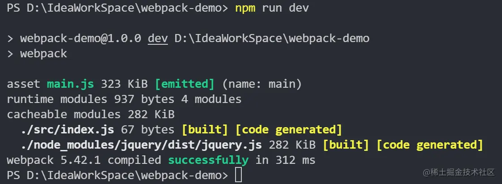Image resolution: width=502 pixels, height=184 pixels.
Task: Click '[code generated]' tag on jquery.js row
Action: pyautogui.click(x=429, y=145)
